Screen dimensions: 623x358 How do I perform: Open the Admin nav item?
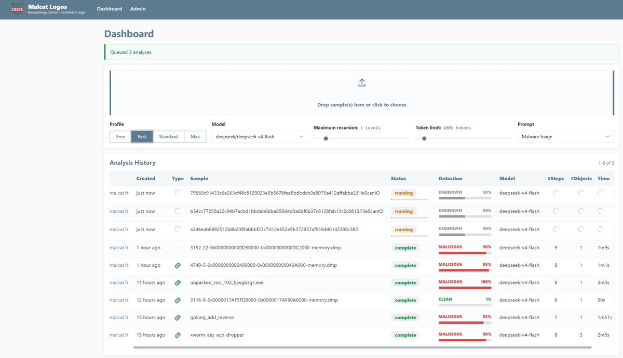point(138,9)
